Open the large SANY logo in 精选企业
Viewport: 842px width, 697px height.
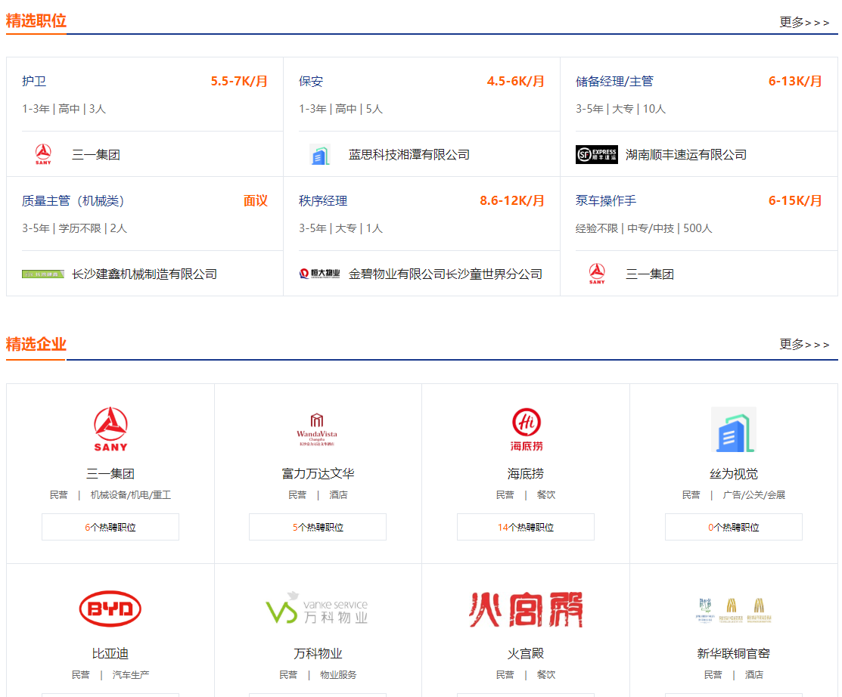click(110, 429)
